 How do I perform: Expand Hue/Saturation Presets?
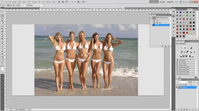pos(178,67)
